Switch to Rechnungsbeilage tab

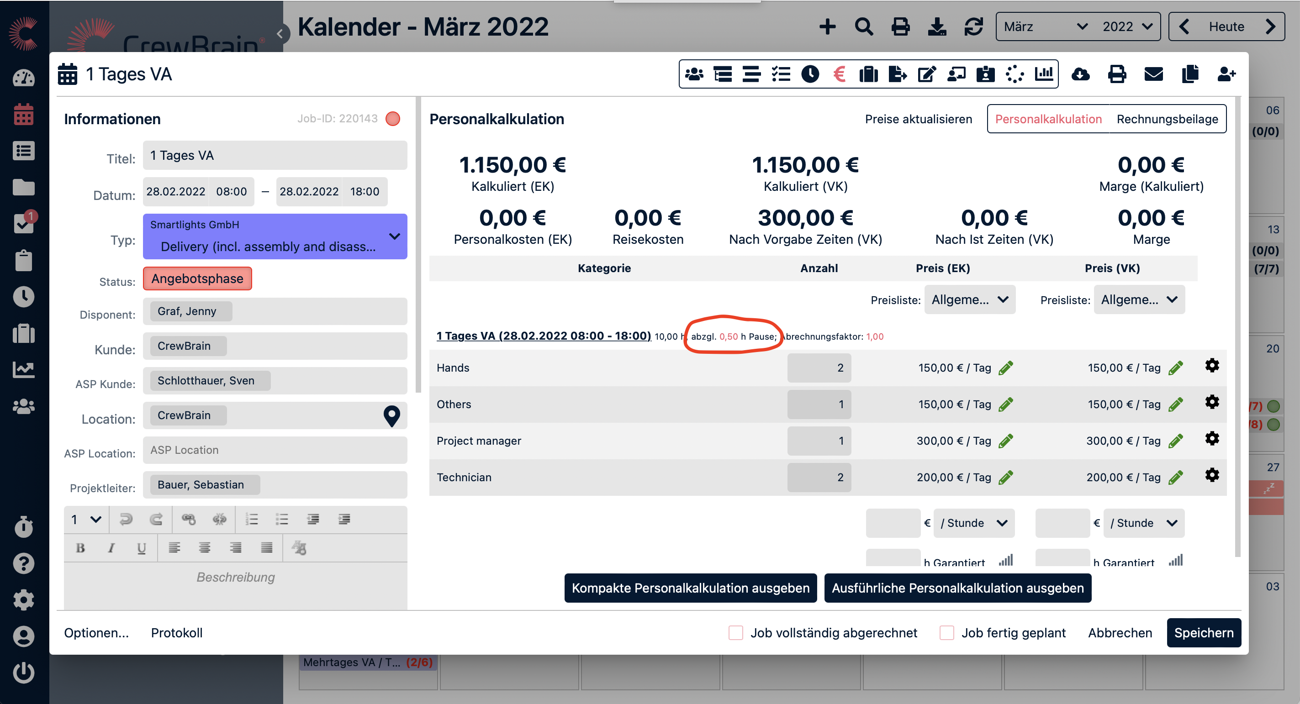pyautogui.click(x=1167, y=119)
